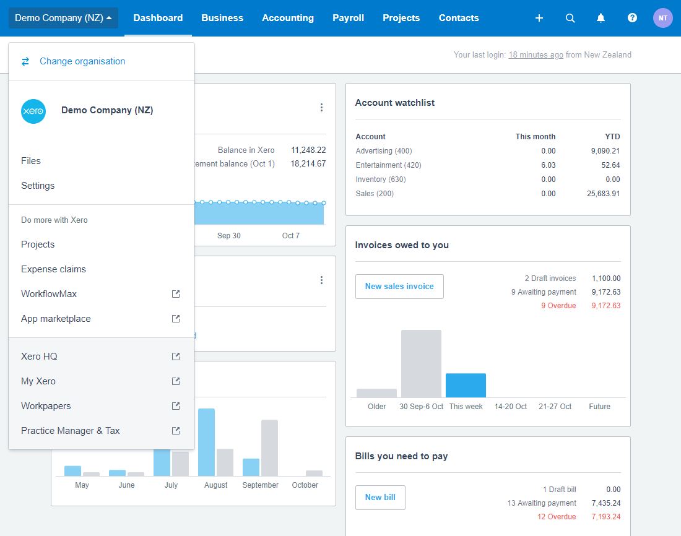Click external link icon beside Workpapers
681x536 pixels.
pos(176,406)
